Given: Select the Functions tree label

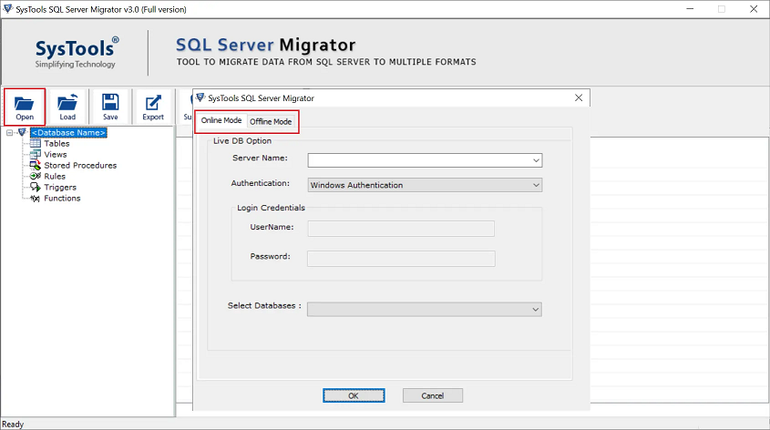Looking at the screenshot, I should coord(62,199).
